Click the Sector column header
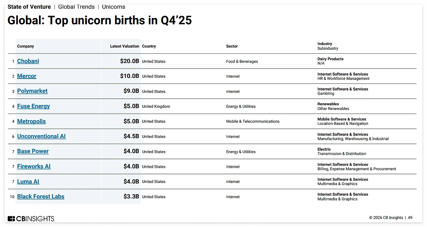This screenshot has width=427, height=227. (x=232, y=46)
